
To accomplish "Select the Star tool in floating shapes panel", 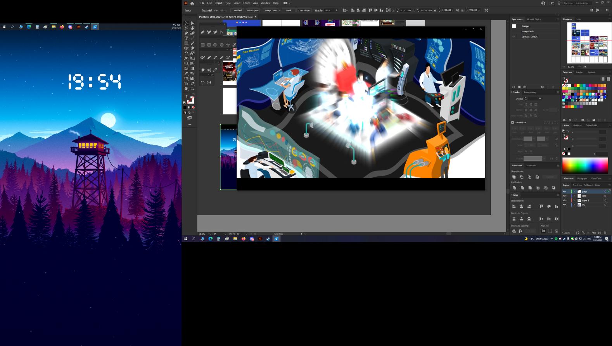I will tap(228, 45).
